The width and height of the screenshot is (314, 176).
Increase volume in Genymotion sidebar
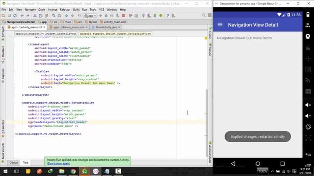(x=308, y=105)
